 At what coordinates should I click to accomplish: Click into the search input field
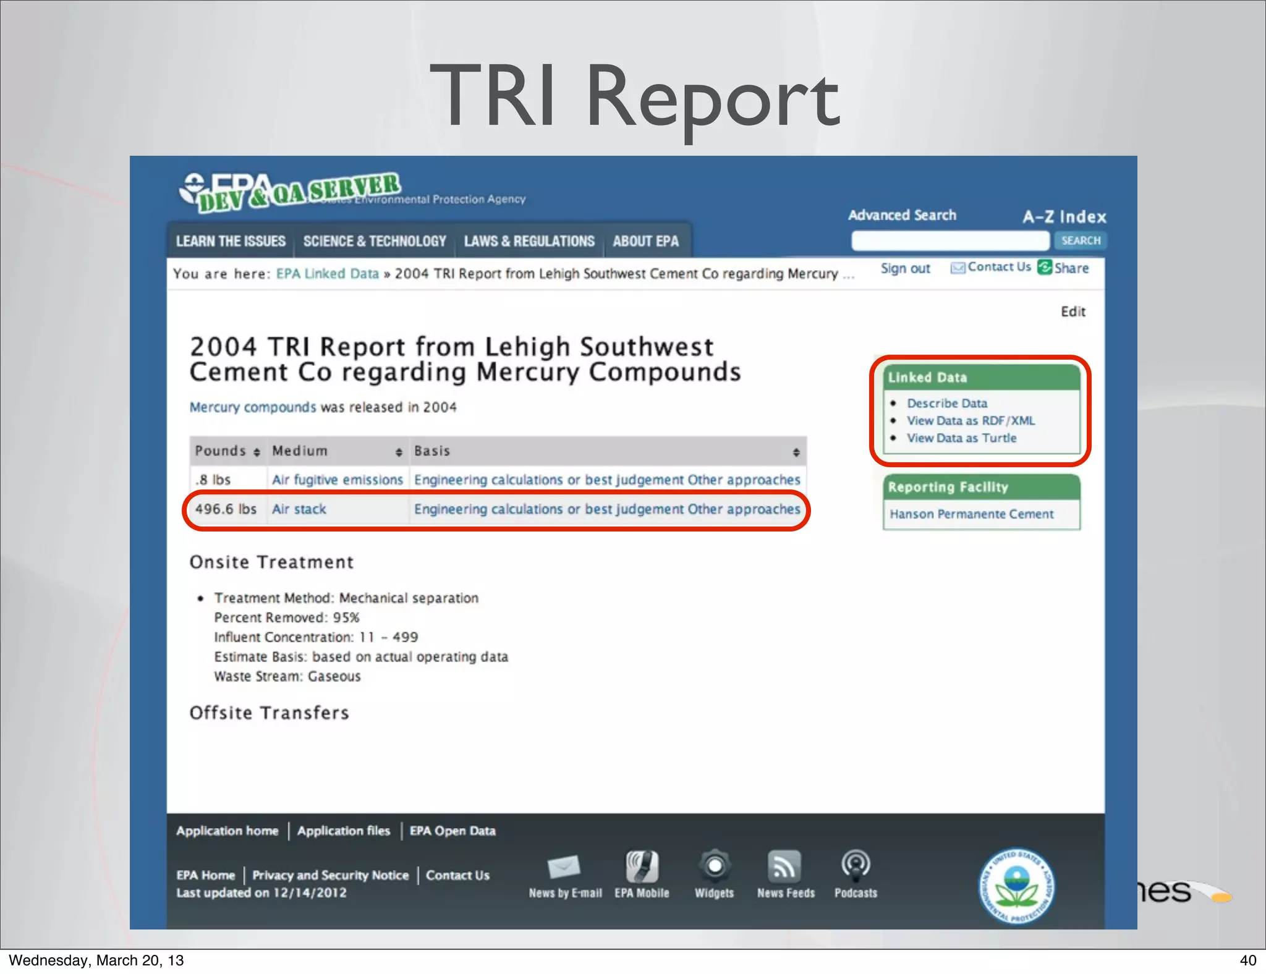pos(950,240)
